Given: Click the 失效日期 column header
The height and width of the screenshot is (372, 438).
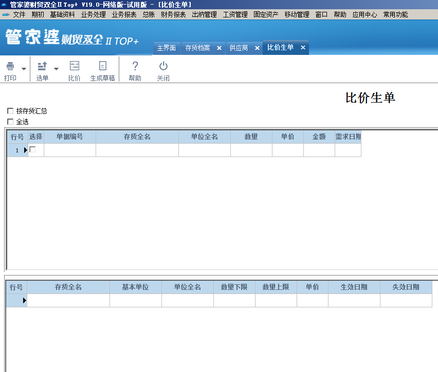Looking at the screenshot, I should (406, 287).
